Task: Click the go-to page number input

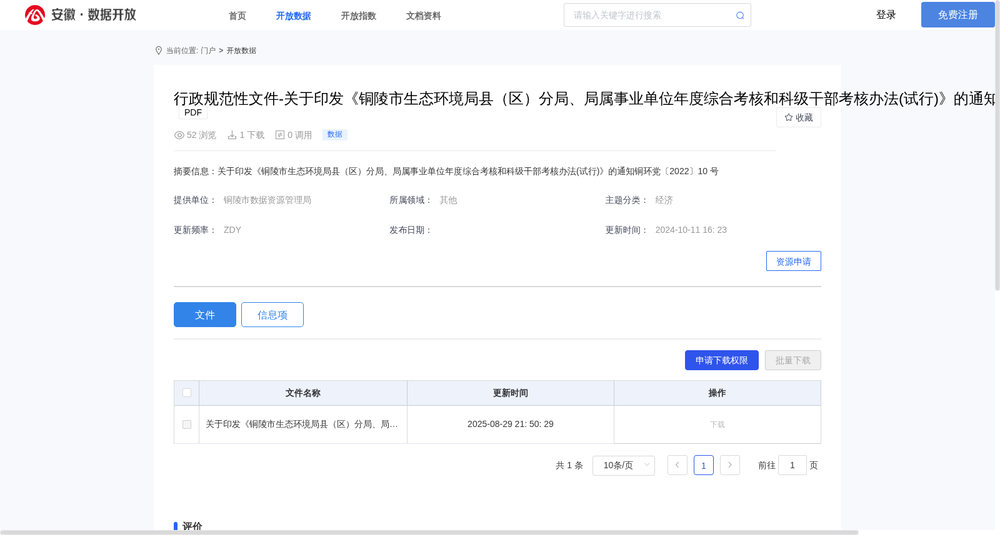Action: 792,465
